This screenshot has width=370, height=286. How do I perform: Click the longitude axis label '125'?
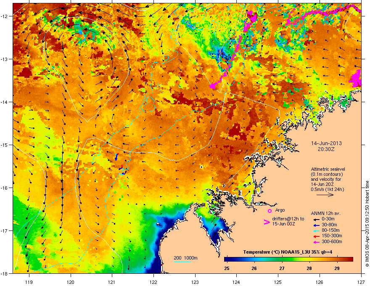[x=278, y=282]
